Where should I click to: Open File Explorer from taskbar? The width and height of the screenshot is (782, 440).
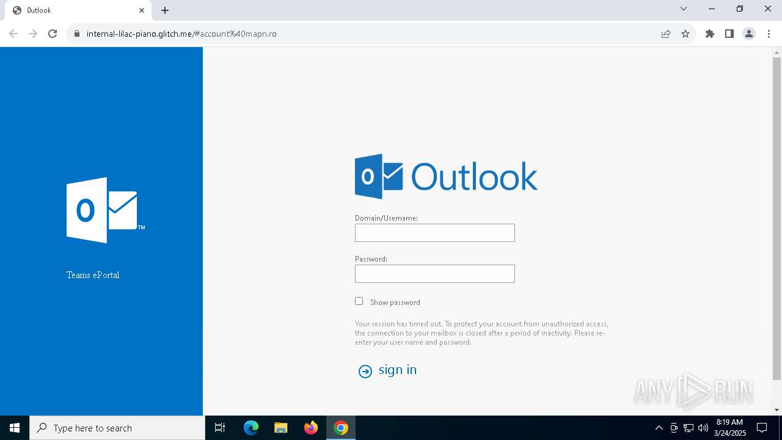pos(281,428)
